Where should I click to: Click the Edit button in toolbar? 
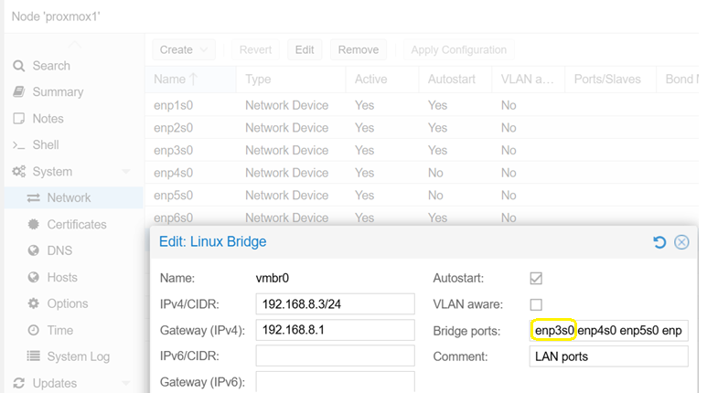(305, 49)
